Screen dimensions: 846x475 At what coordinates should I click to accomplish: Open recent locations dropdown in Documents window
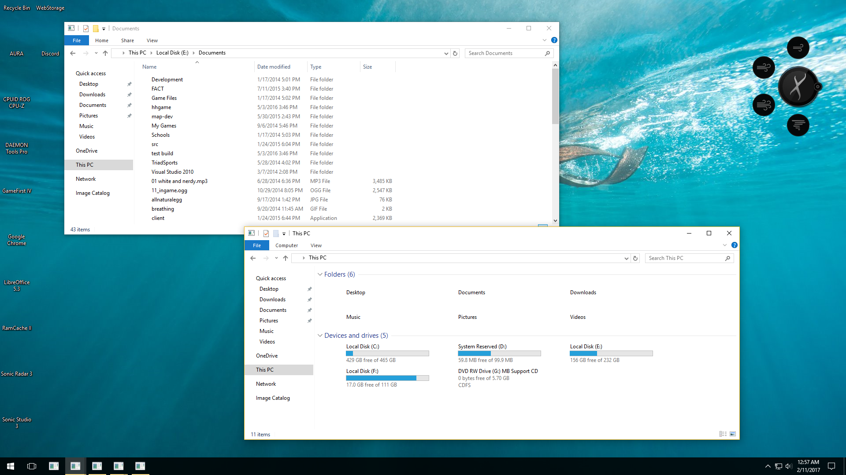96,53
